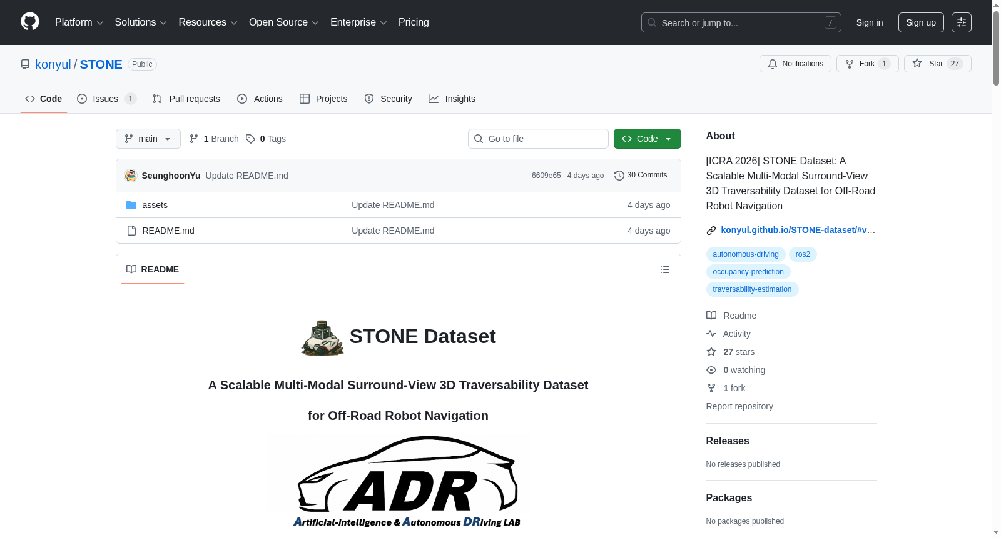Switch to the Insights tab
Screen dimensions: 1001x538
click(x=452, y=99)
